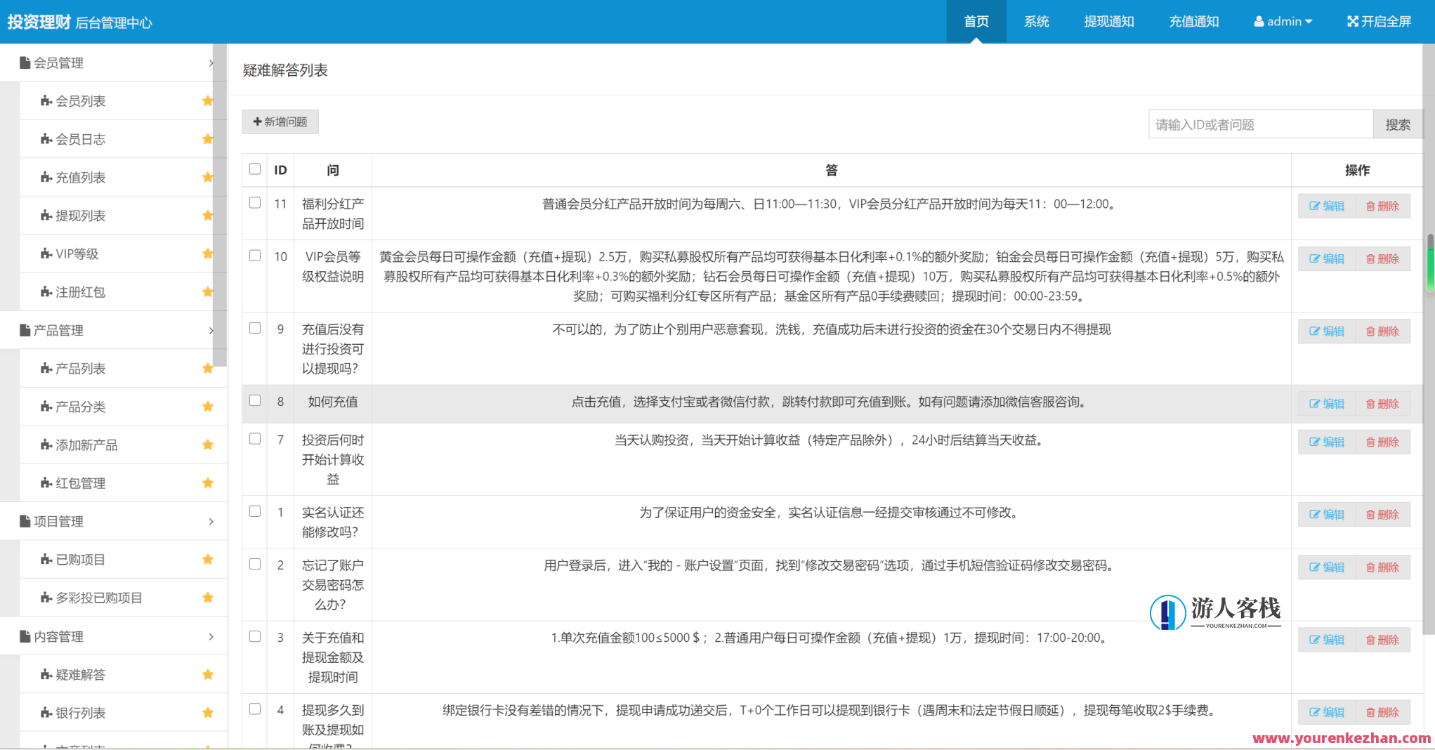Expand the 项目管理 section chevron

point(211,521)
